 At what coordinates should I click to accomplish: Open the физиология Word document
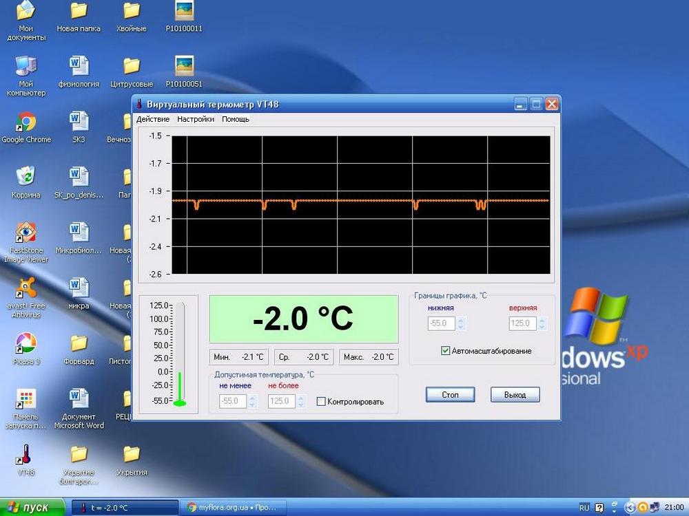(x=79, y=66)
